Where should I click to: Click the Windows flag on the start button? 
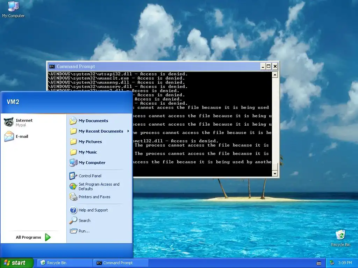tap(7, 263)
